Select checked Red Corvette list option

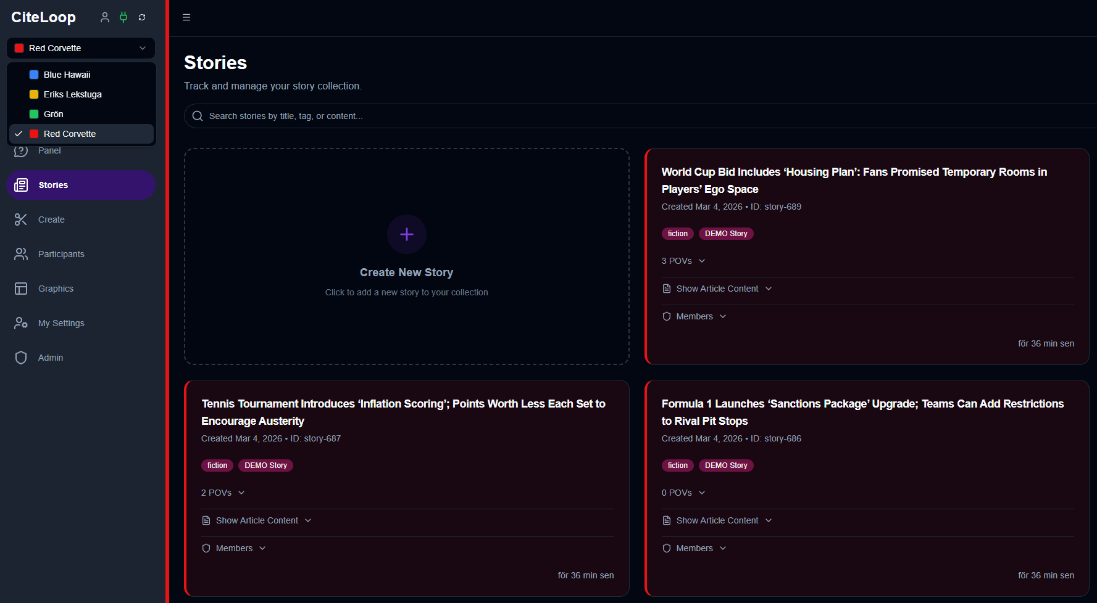click(x=81, y=134)
